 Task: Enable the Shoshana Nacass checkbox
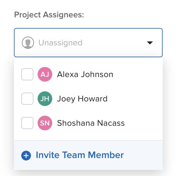27,123
